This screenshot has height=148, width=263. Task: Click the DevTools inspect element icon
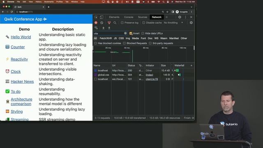[x=96, y=17]
